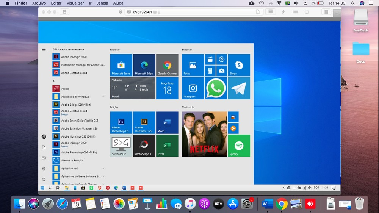Viewport: 379px width, 213px height.
Task: Open the Microsoft Edge tile
Action: pyautogui.click(x=144, y=65)
